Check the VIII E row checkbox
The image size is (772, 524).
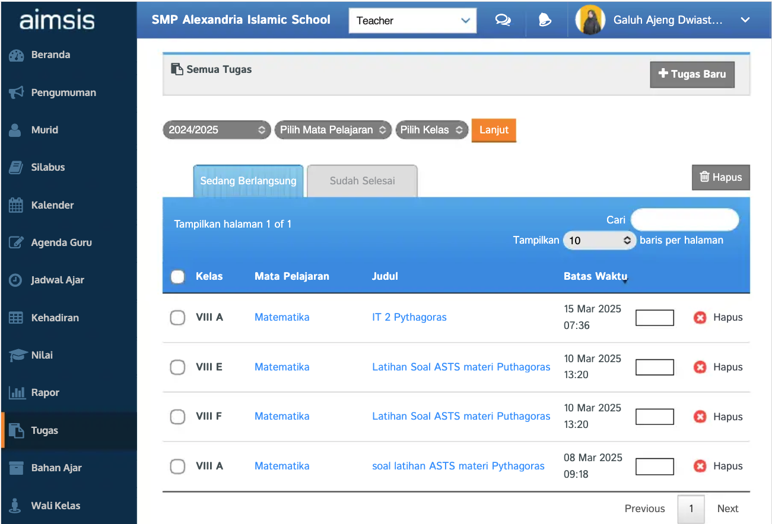[177, 368]
